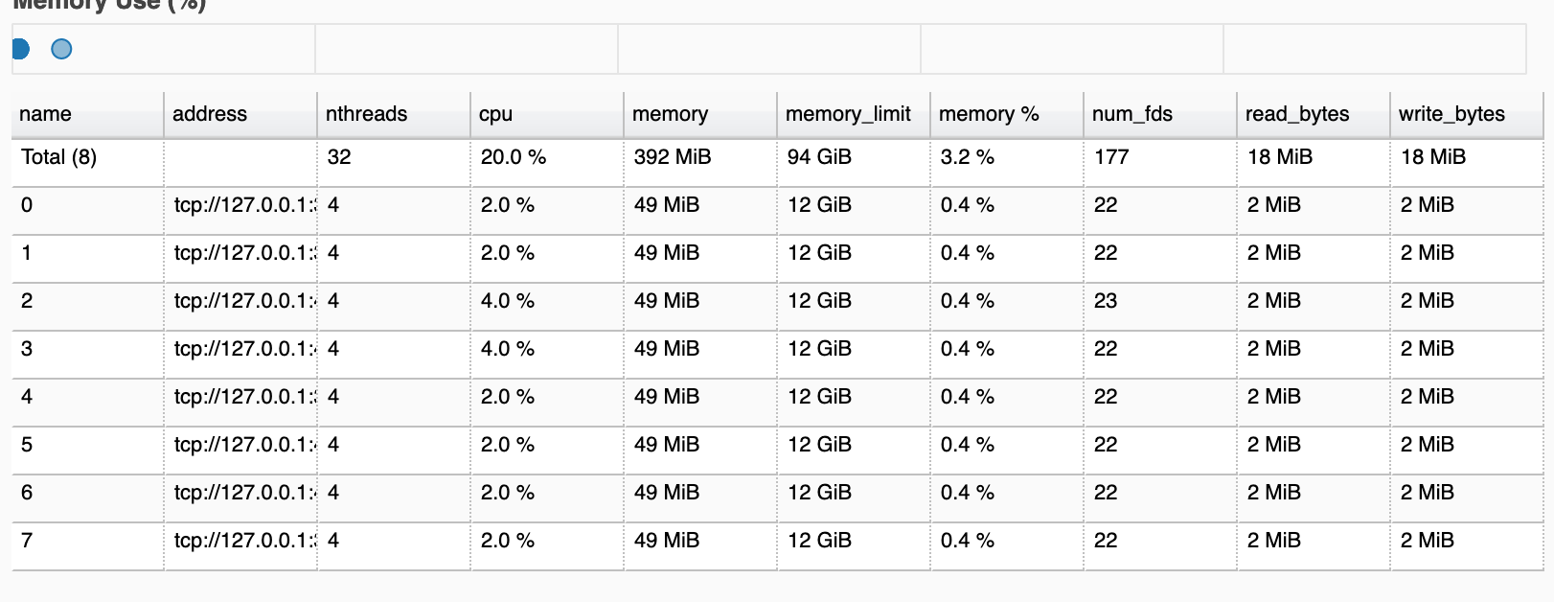This screenshot has width=1554, height=602.
Task: Sort workers by address column header
Action: (x=210, y=114)
